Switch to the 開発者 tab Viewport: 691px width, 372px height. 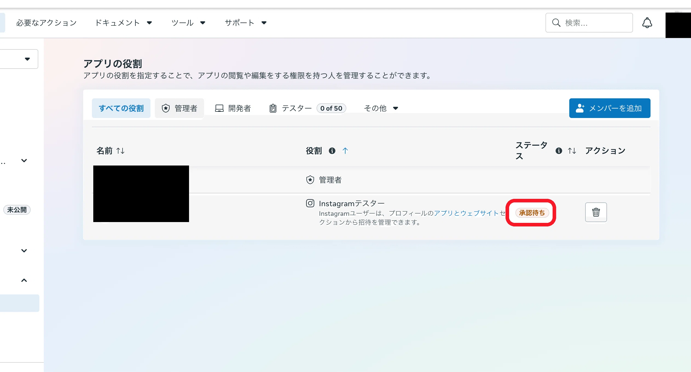233,108
